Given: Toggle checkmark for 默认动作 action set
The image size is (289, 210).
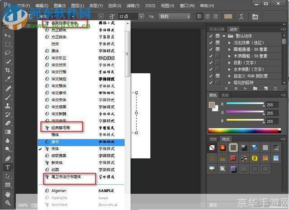Looking at the screenshot, I should coord(211,36).
